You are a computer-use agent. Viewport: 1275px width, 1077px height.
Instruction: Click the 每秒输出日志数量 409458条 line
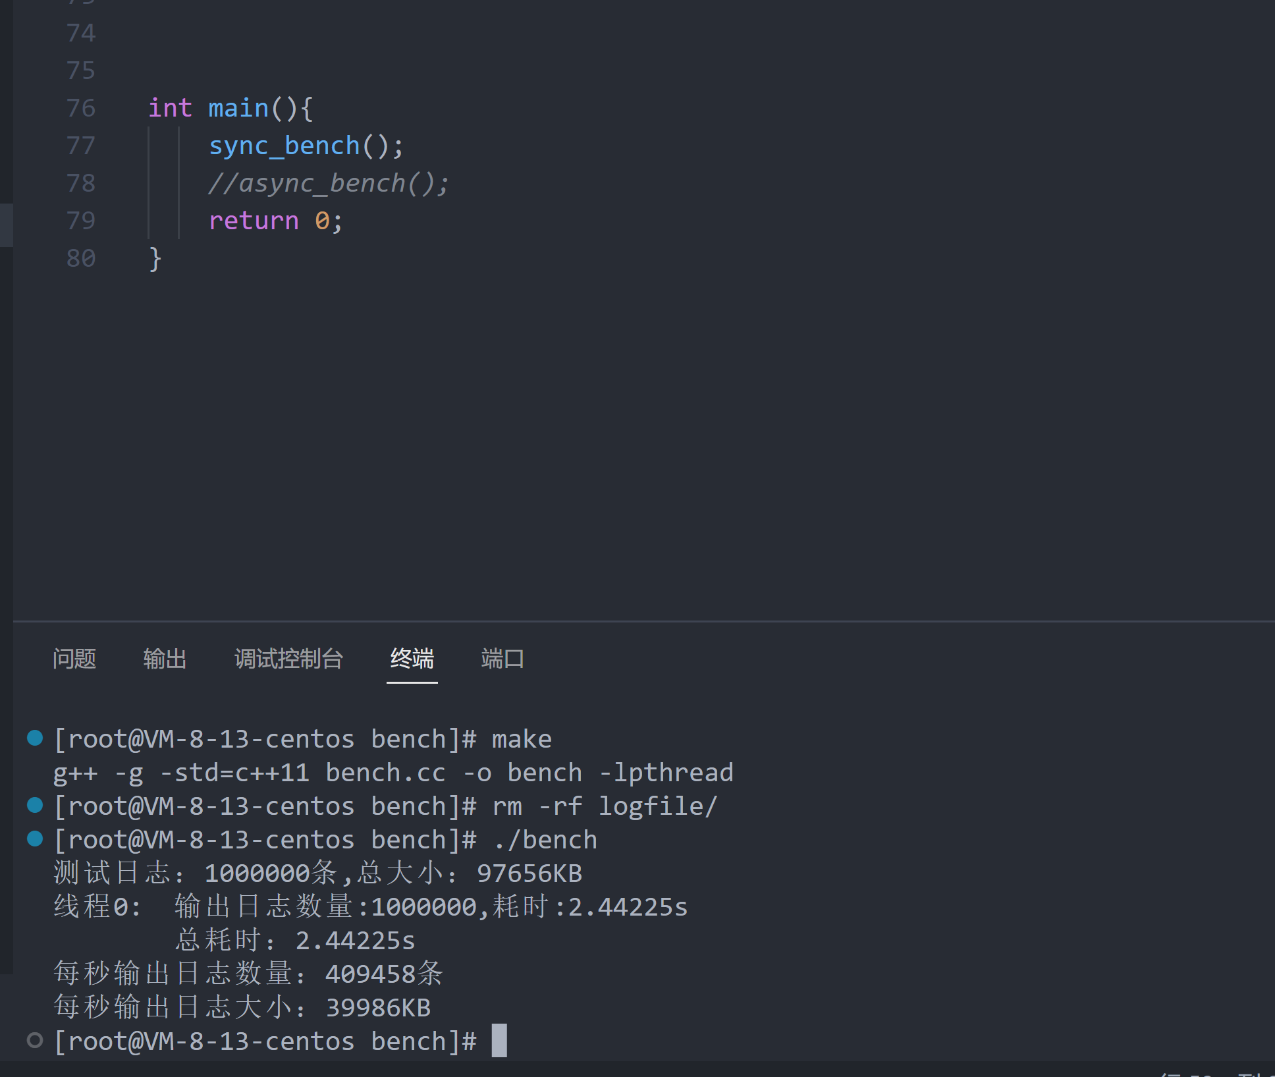pos(248,974)
